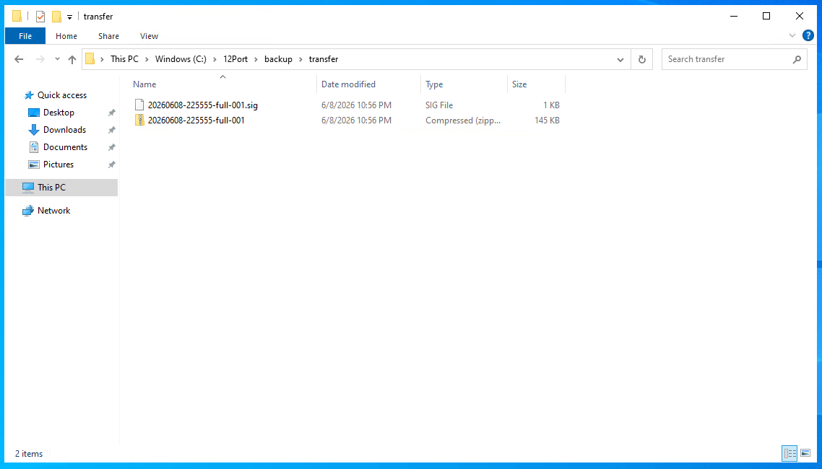This screenshot has height=469, width=822.
Task: Switch to the Home ribbon tab
Action: (66, 36)
